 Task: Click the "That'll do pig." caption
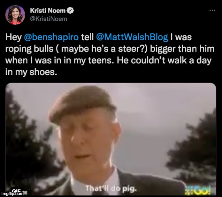(111, 188)
